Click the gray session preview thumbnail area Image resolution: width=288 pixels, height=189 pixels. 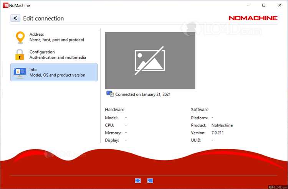point(150,61)
